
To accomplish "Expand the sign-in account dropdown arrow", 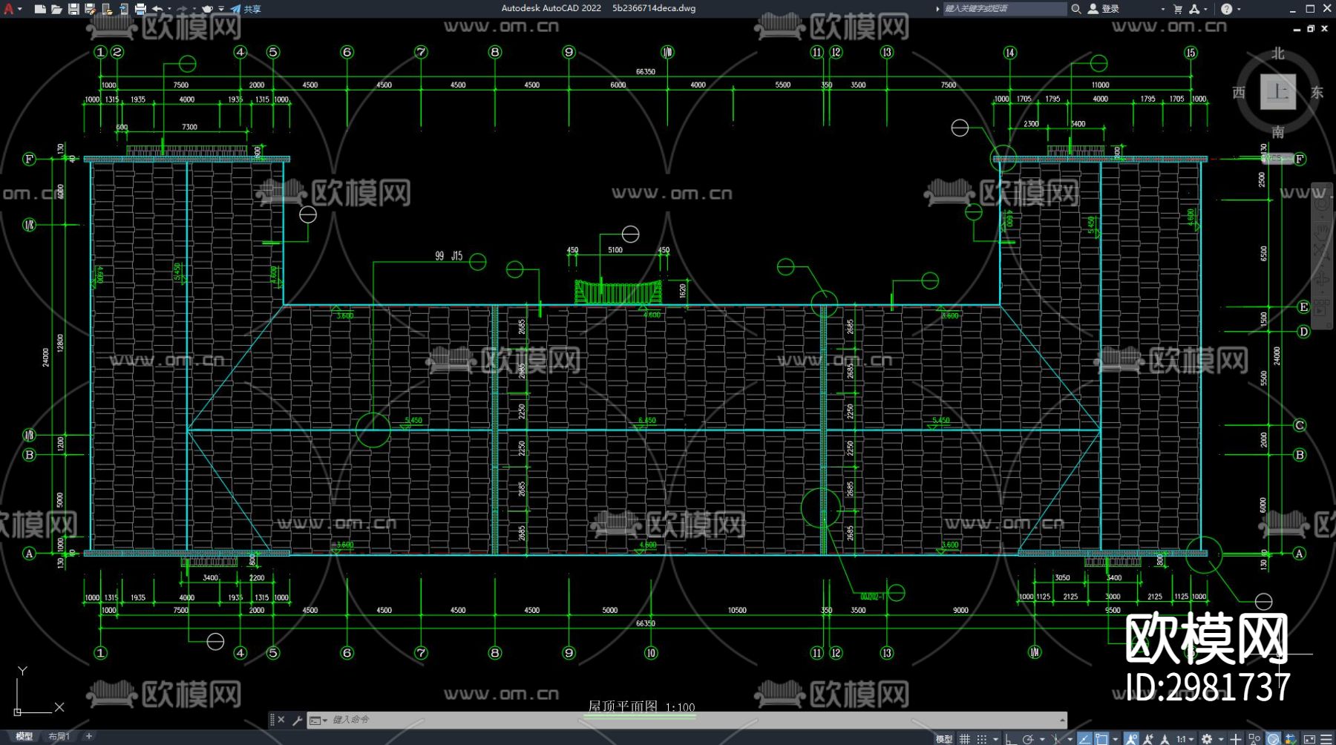I will pyautogui.click(x=1162, y=9).
